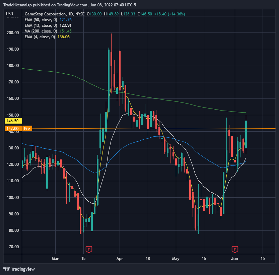Viewport: 279px width, 275px height.
Task: Click the 150.00 price axis label
Action: tap(13, 115)
